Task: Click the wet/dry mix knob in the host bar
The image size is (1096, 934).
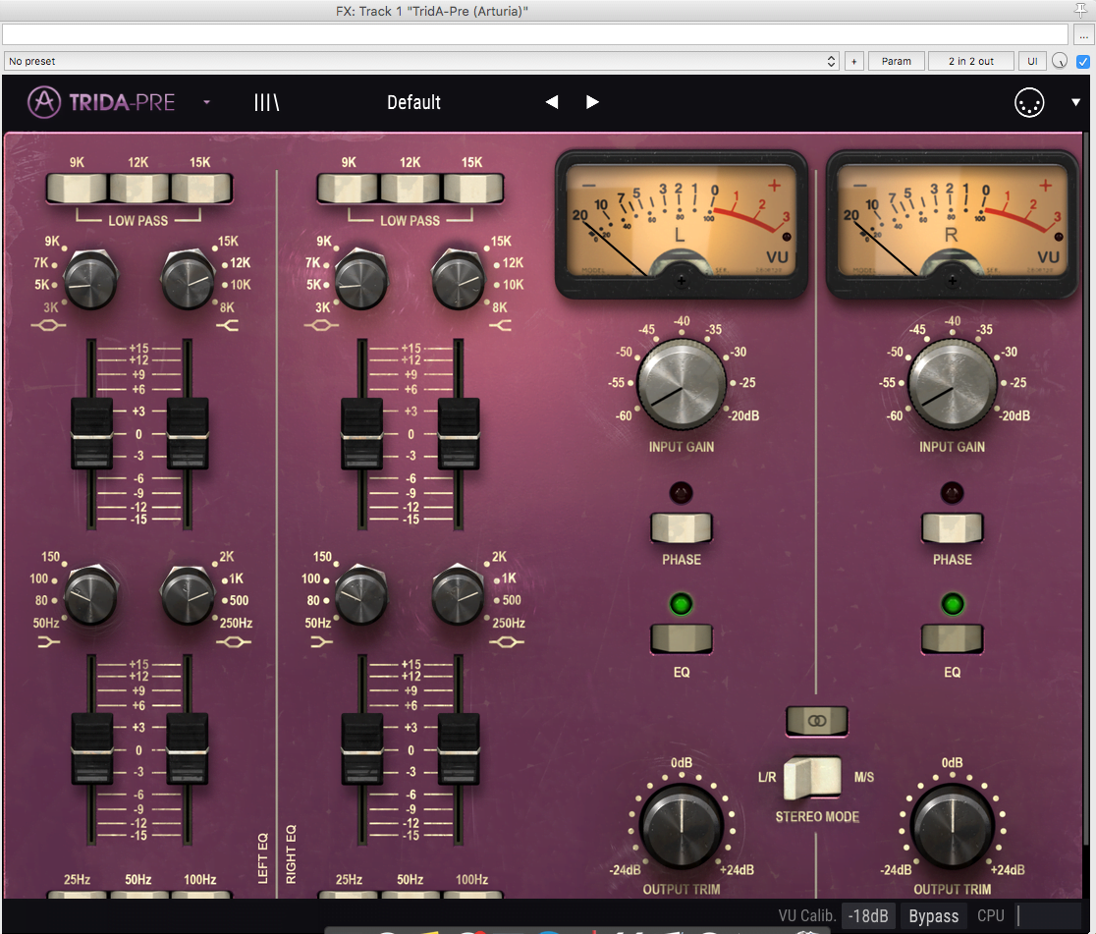Action: click(x=1060, y=61)
